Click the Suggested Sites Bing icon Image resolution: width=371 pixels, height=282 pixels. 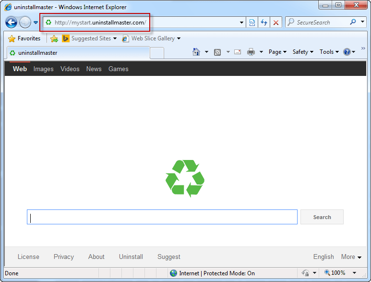click(x=66, y=38)
